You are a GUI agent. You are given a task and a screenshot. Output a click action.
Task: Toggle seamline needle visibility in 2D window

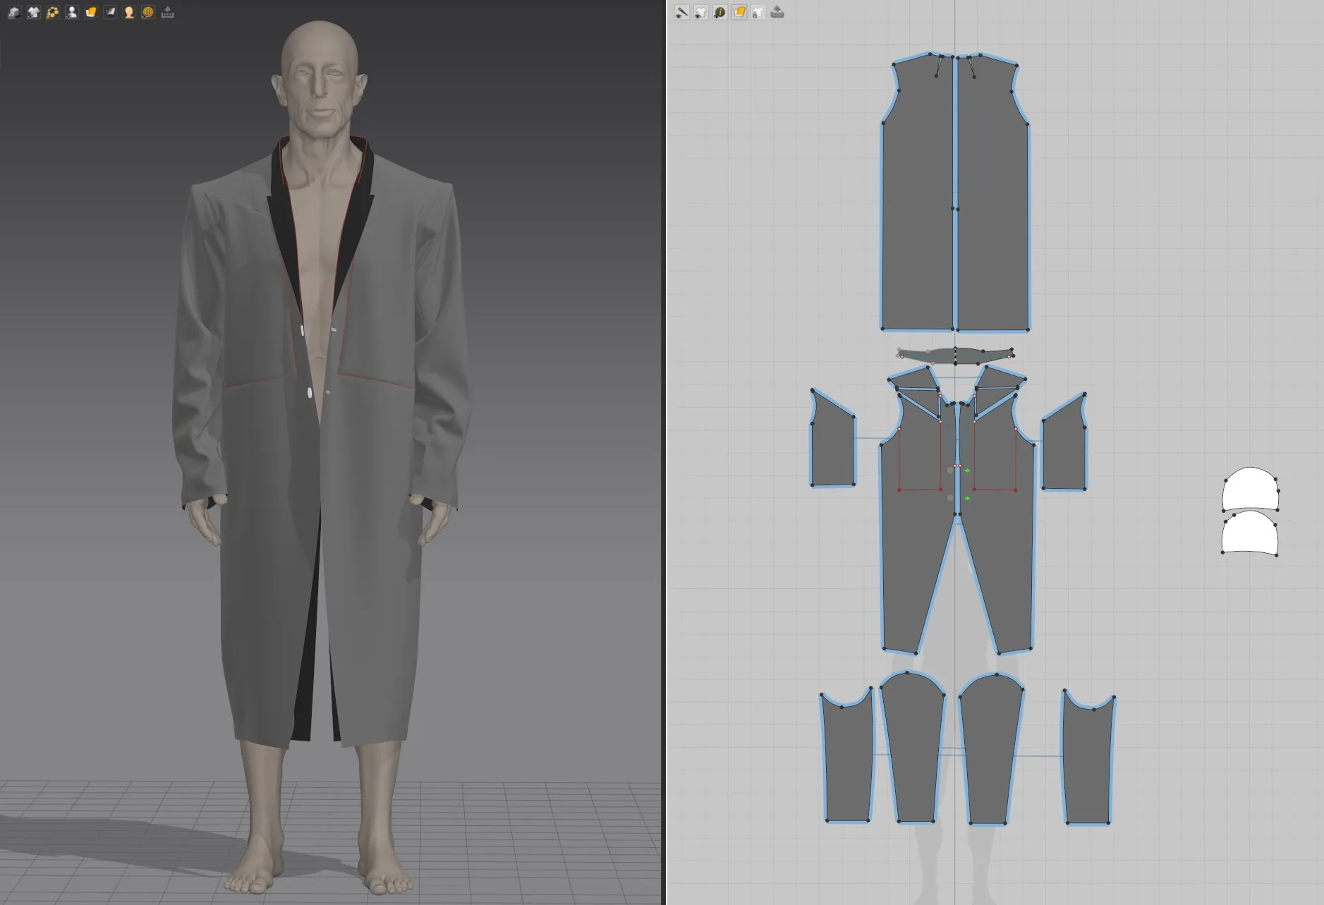[681, 12]
